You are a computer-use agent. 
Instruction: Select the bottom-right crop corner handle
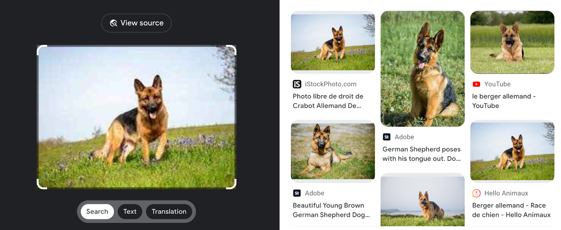point(232,184)
